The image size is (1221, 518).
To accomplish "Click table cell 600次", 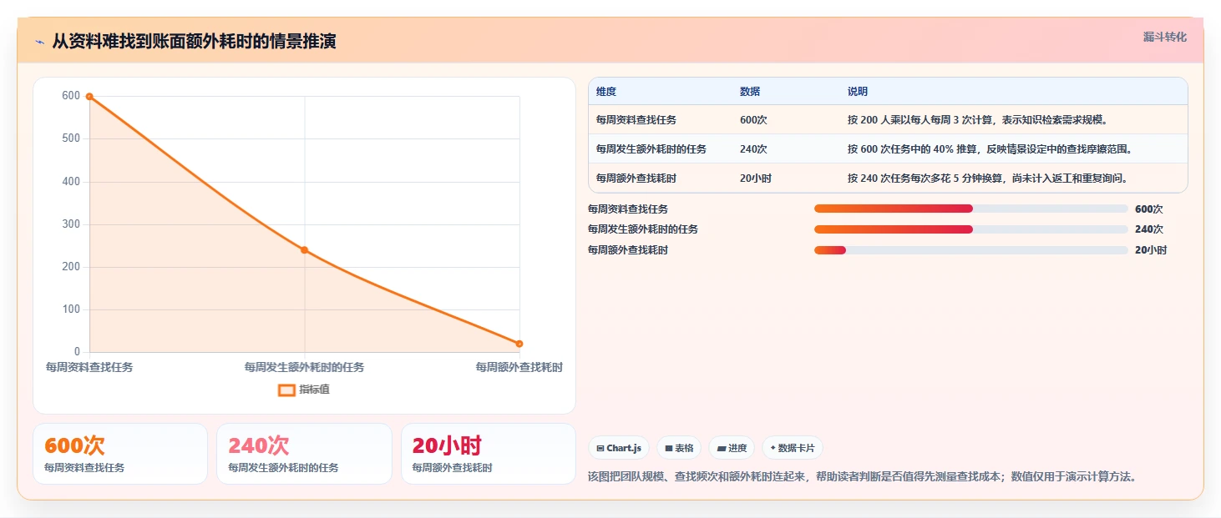I will pyautogui.click(x=753, y=120).
